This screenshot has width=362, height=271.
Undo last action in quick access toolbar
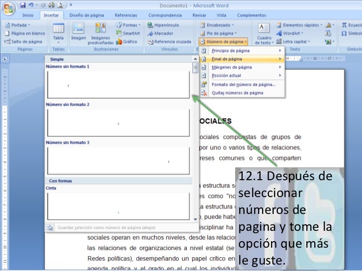pos(31,5)
